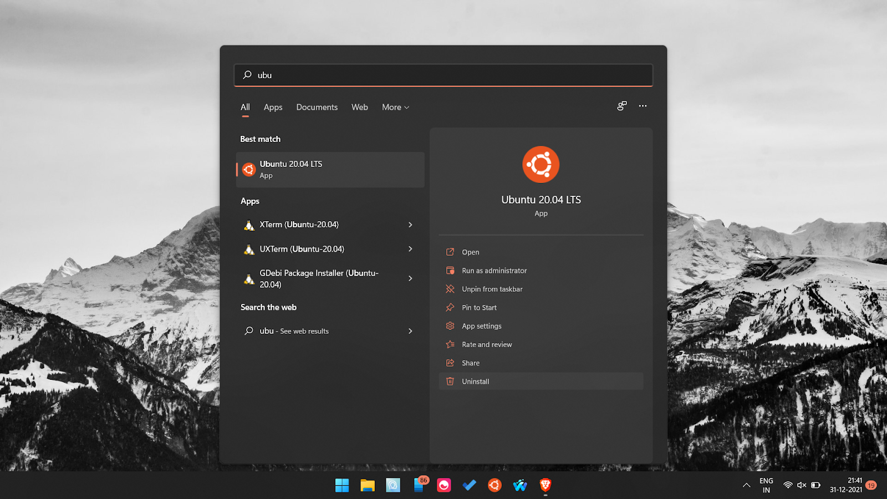Open File Explorer from the taskbar
The height and width of the screenshot is (499, 887).
click(368, 485)
